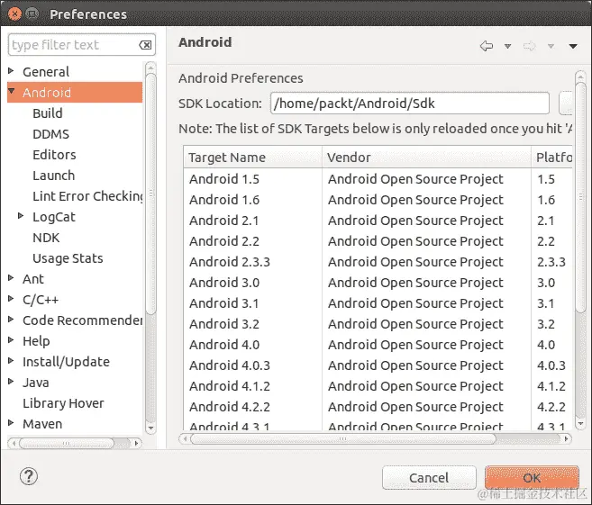Open the Usage Stats page
The width and height of the screenshot is (592, 505).
point(68,258)
